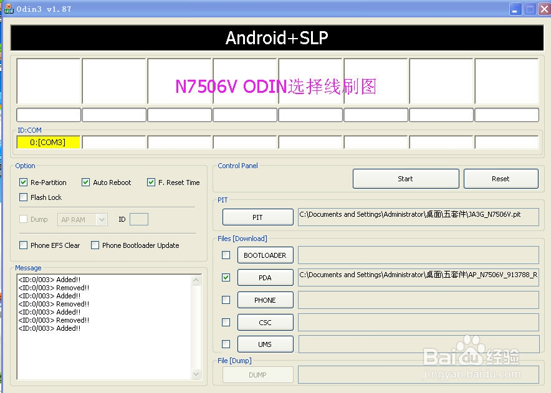Click the PDA path field with AP_N7506V

coord(418,277)
